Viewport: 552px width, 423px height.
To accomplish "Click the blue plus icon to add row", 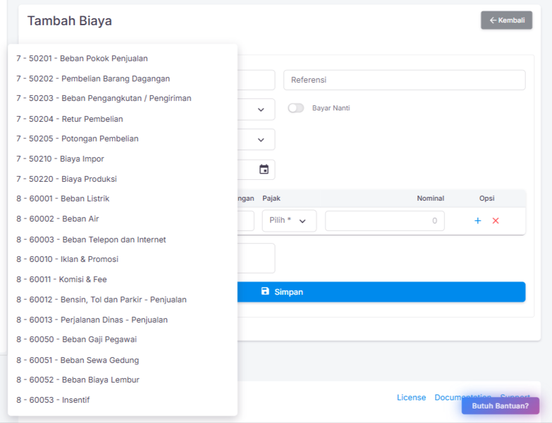I will 477,220.
